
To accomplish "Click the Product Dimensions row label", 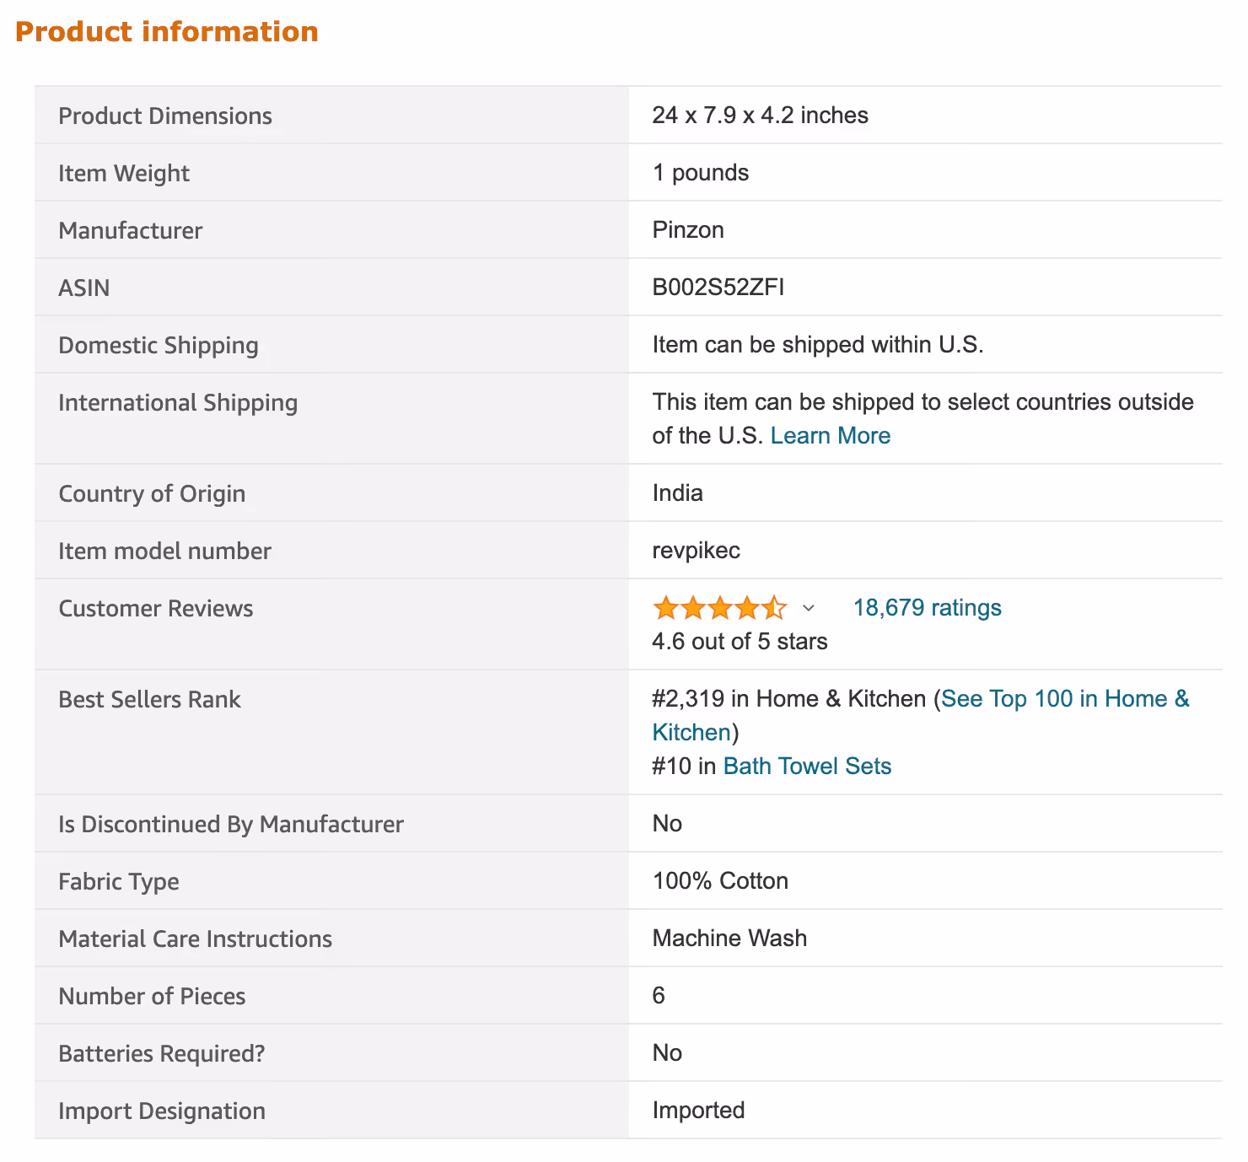I will [165, 116].
